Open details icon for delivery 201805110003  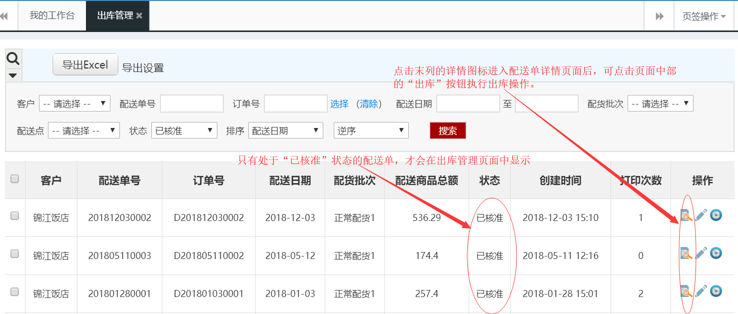point(687,253)
